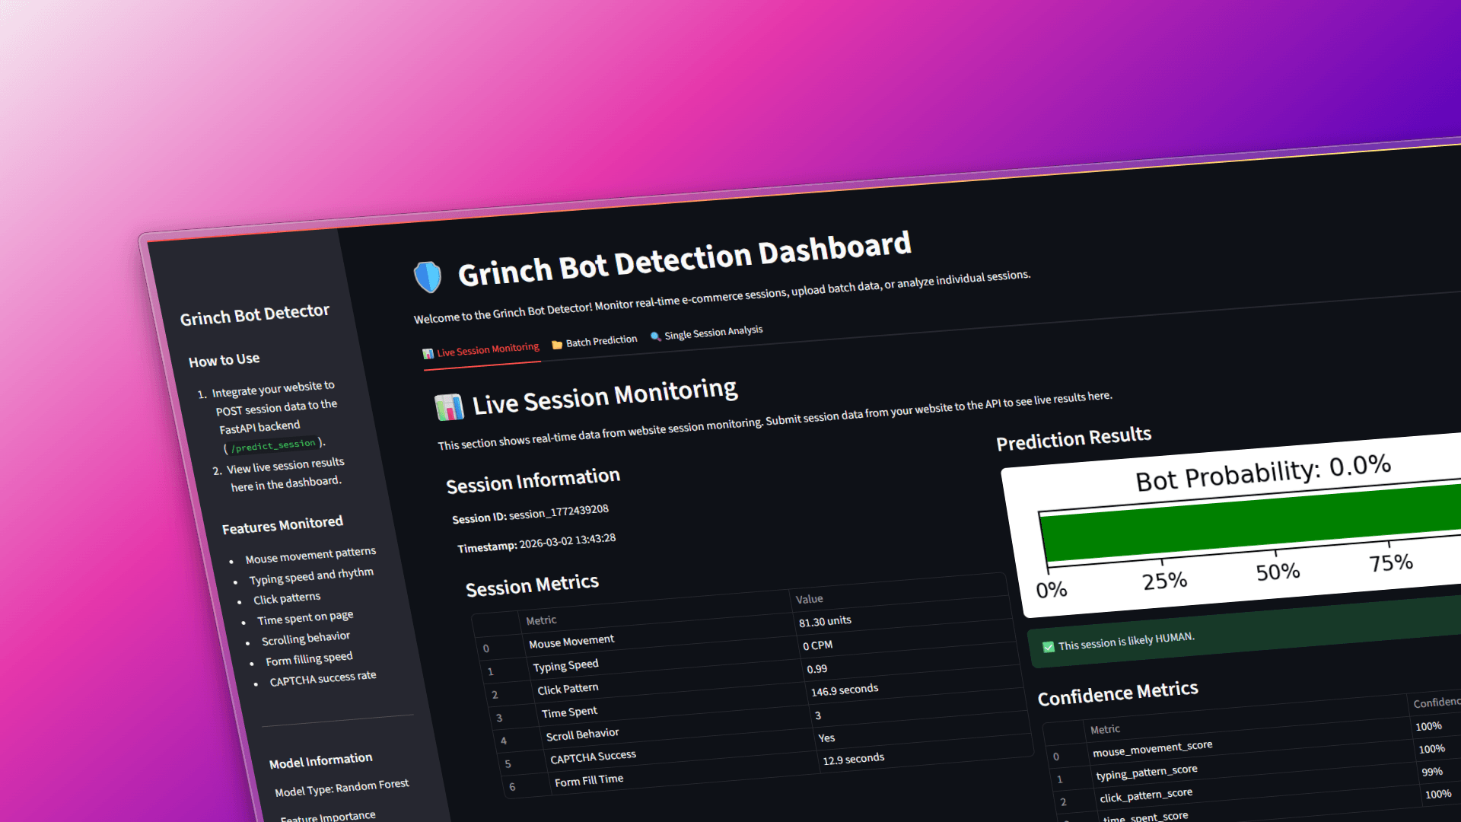1461x822 pixels.
Task: Switch to the Batch Prediction tab
Action: 601,340
